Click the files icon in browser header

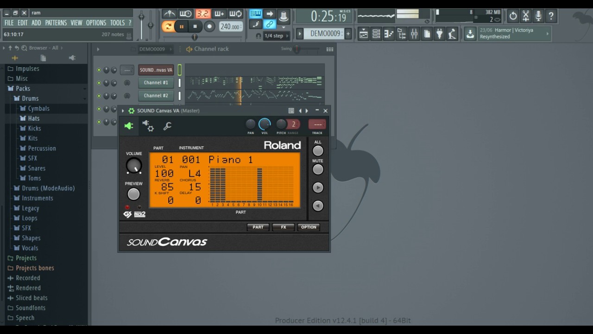pos(43,58)
